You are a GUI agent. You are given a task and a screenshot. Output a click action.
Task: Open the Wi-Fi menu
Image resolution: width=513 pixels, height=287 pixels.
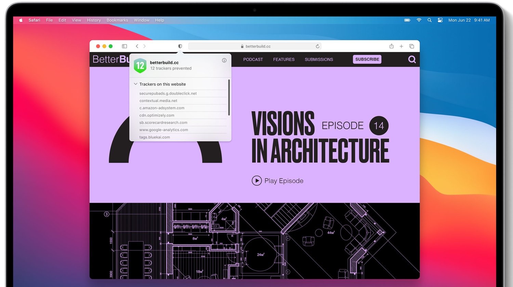pyautogui.click(x=419, y=20)
